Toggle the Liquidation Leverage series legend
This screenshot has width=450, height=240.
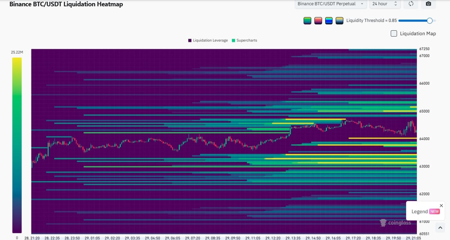point(208,40)
